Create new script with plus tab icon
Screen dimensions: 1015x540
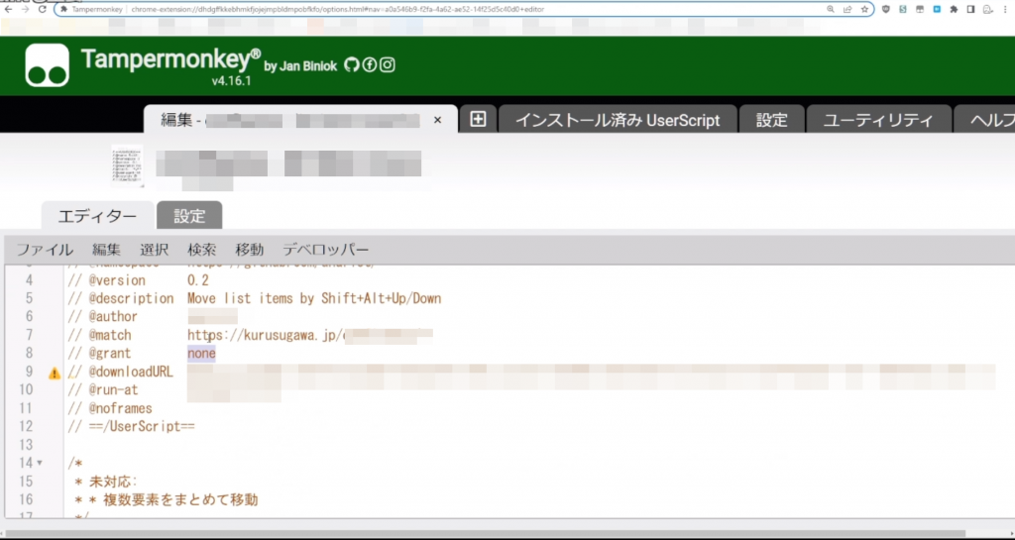pyautogui.click(x=478, y=120)
